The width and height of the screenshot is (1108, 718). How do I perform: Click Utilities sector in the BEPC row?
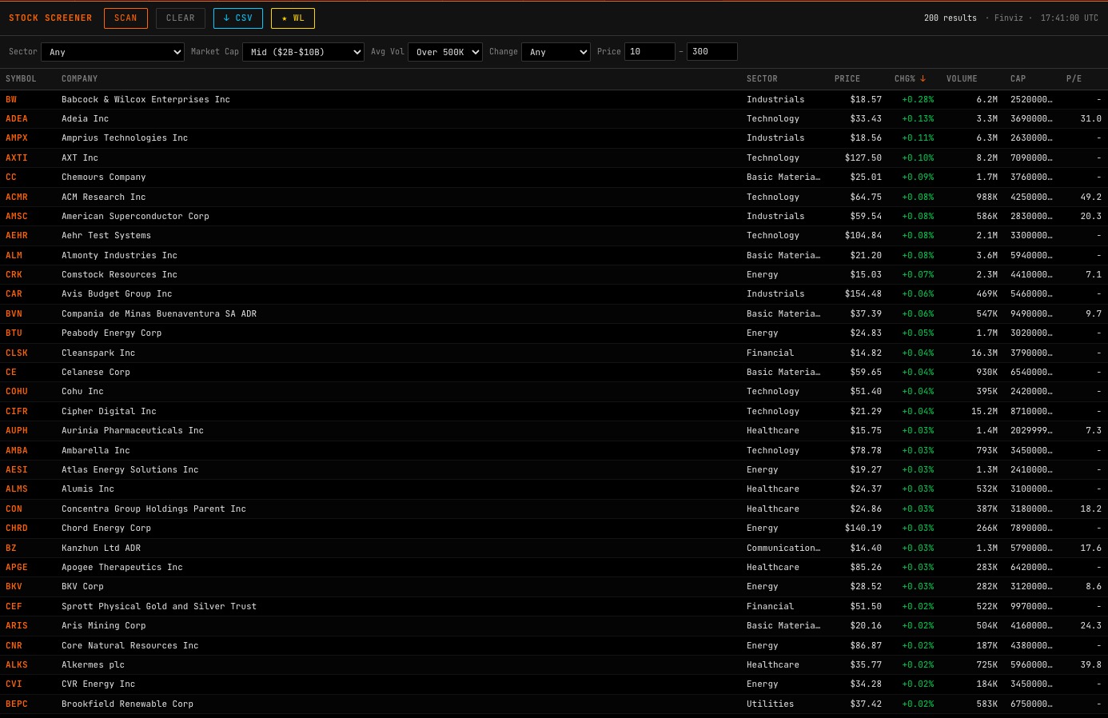(770, 704)
